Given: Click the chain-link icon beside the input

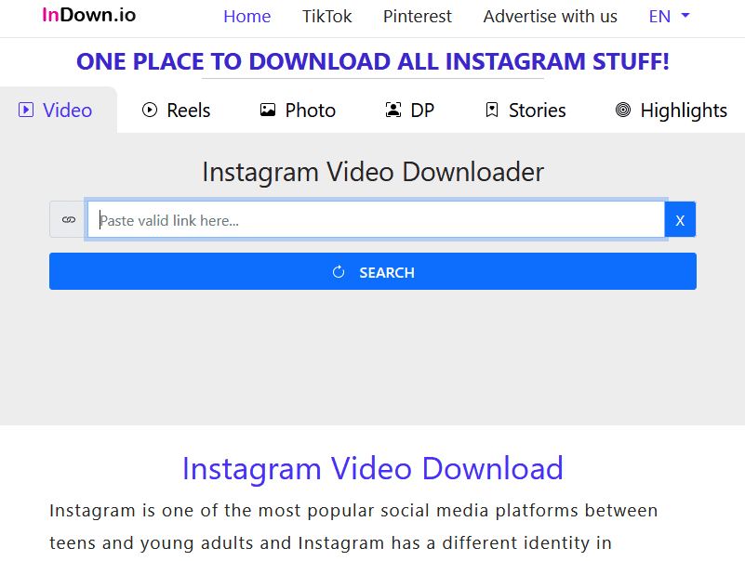Looking at the screenshot, I should (x=69, y=219).
